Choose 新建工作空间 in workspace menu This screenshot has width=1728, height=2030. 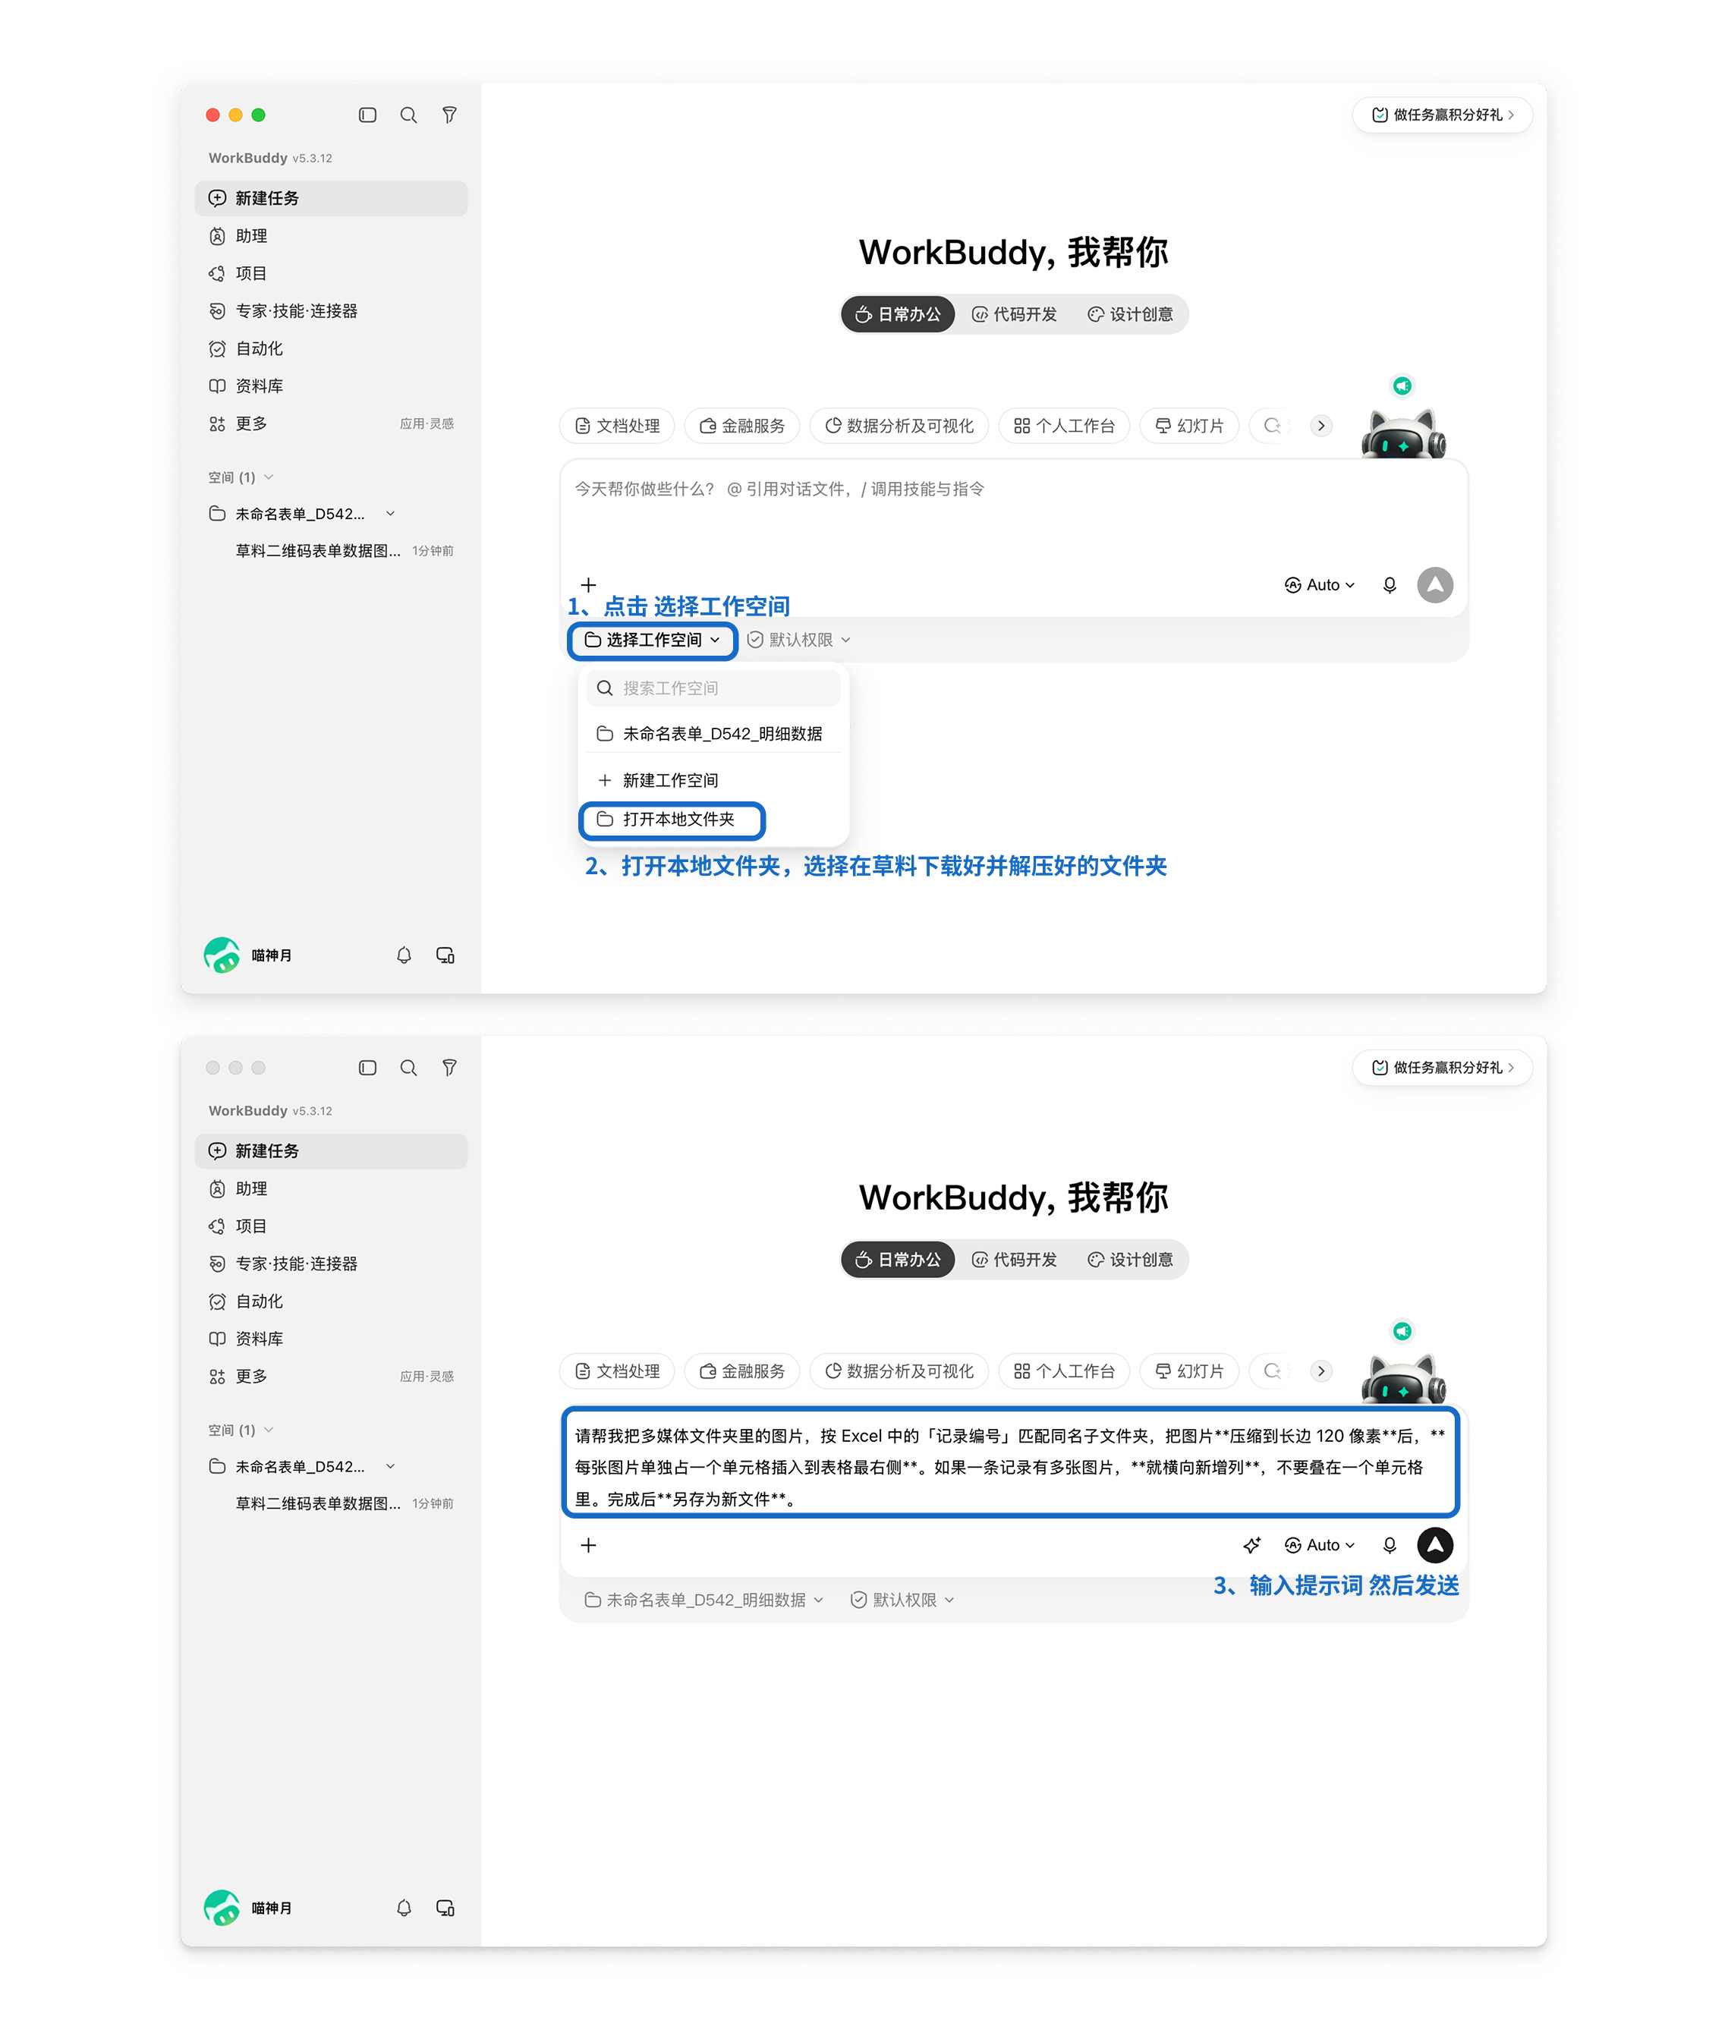(x=714, y=780)
